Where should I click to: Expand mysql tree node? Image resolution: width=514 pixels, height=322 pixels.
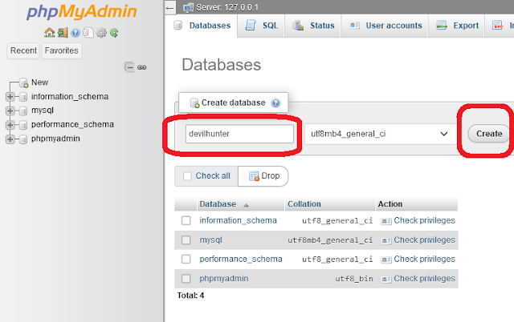point(10,111)
